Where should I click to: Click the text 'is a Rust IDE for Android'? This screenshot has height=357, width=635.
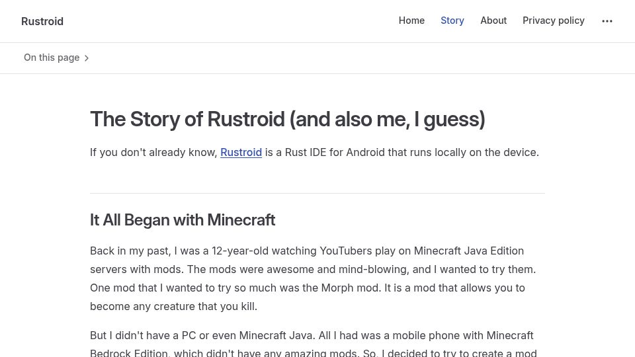pyautogui.click(x=325, y=152)
